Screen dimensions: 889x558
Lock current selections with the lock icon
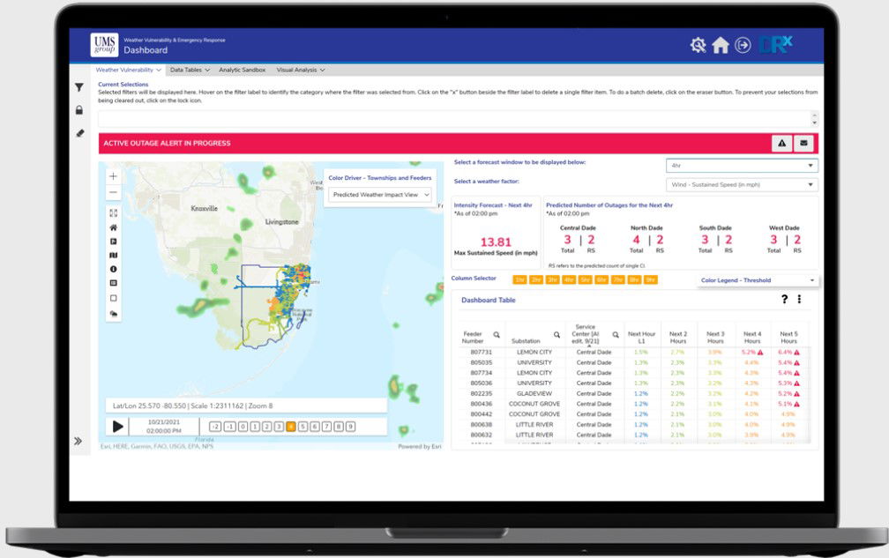pyautogui.click(x=79, y=110)
